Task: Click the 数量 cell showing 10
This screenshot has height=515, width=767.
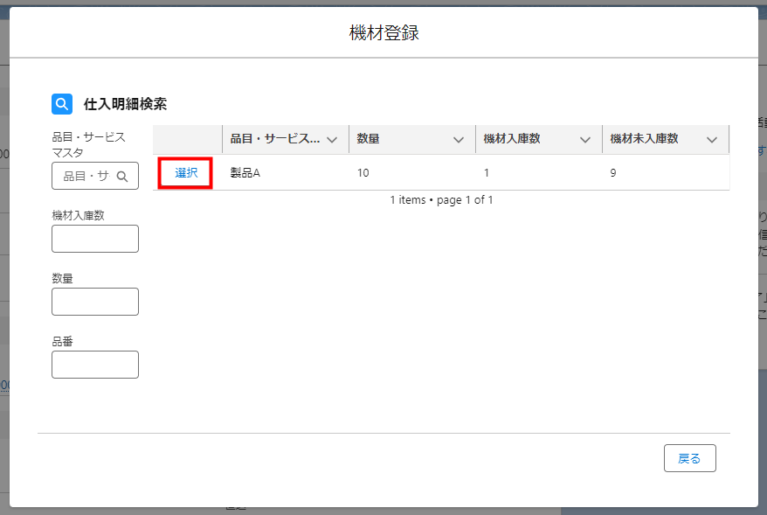Action: click(363, 173)
